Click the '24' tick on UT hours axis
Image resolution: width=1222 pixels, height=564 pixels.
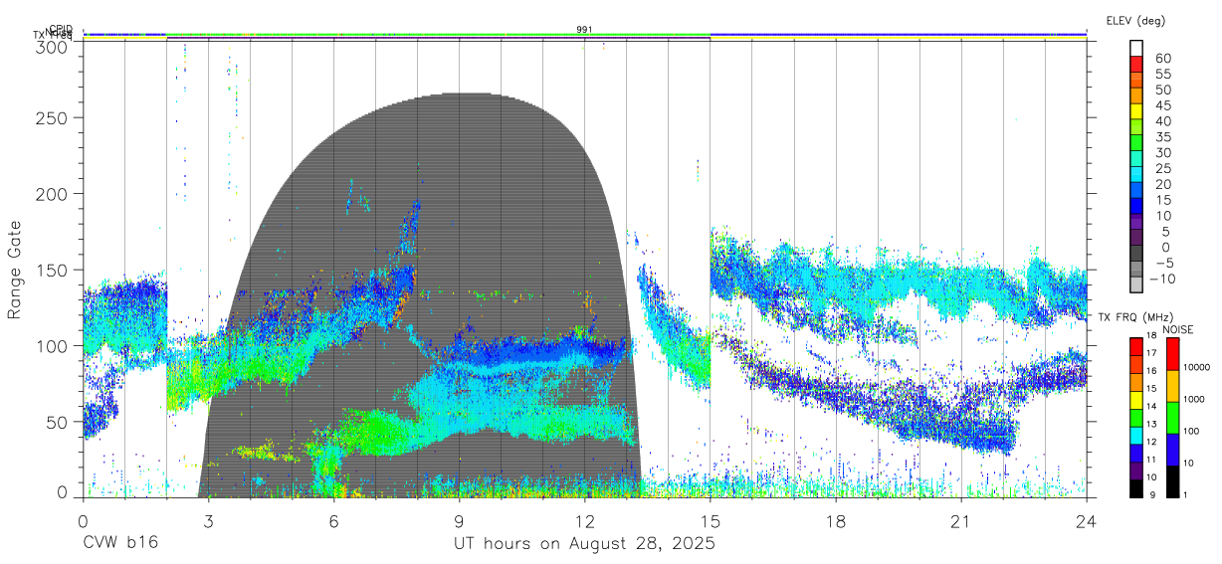1087,522
